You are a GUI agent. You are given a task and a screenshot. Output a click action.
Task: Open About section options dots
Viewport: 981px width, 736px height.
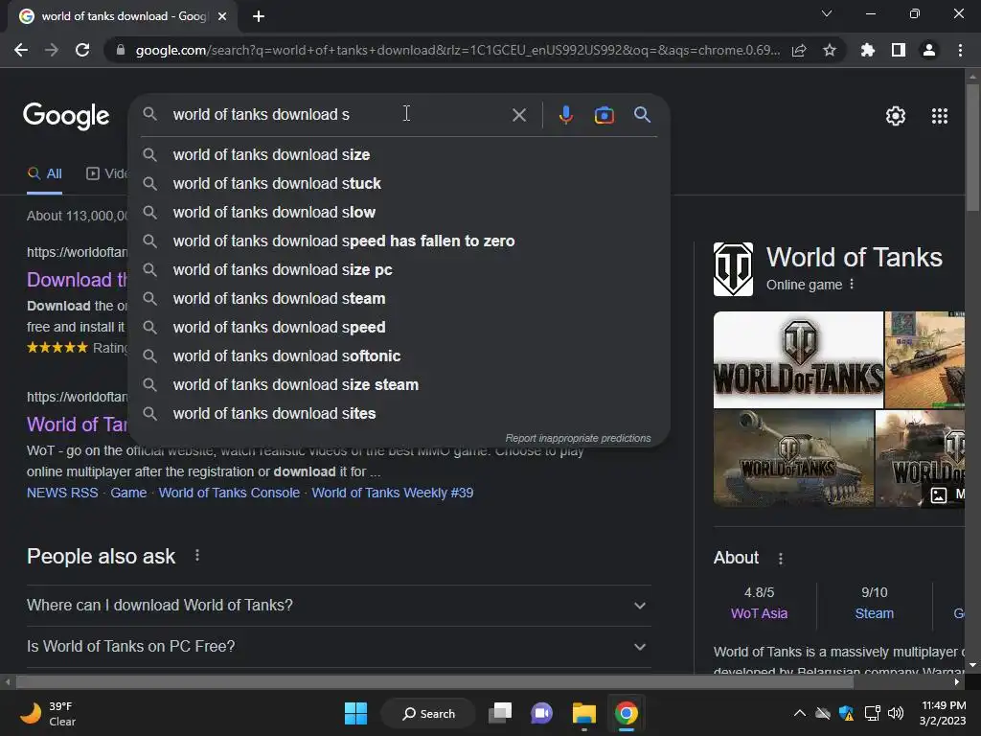tap(780, 559)
